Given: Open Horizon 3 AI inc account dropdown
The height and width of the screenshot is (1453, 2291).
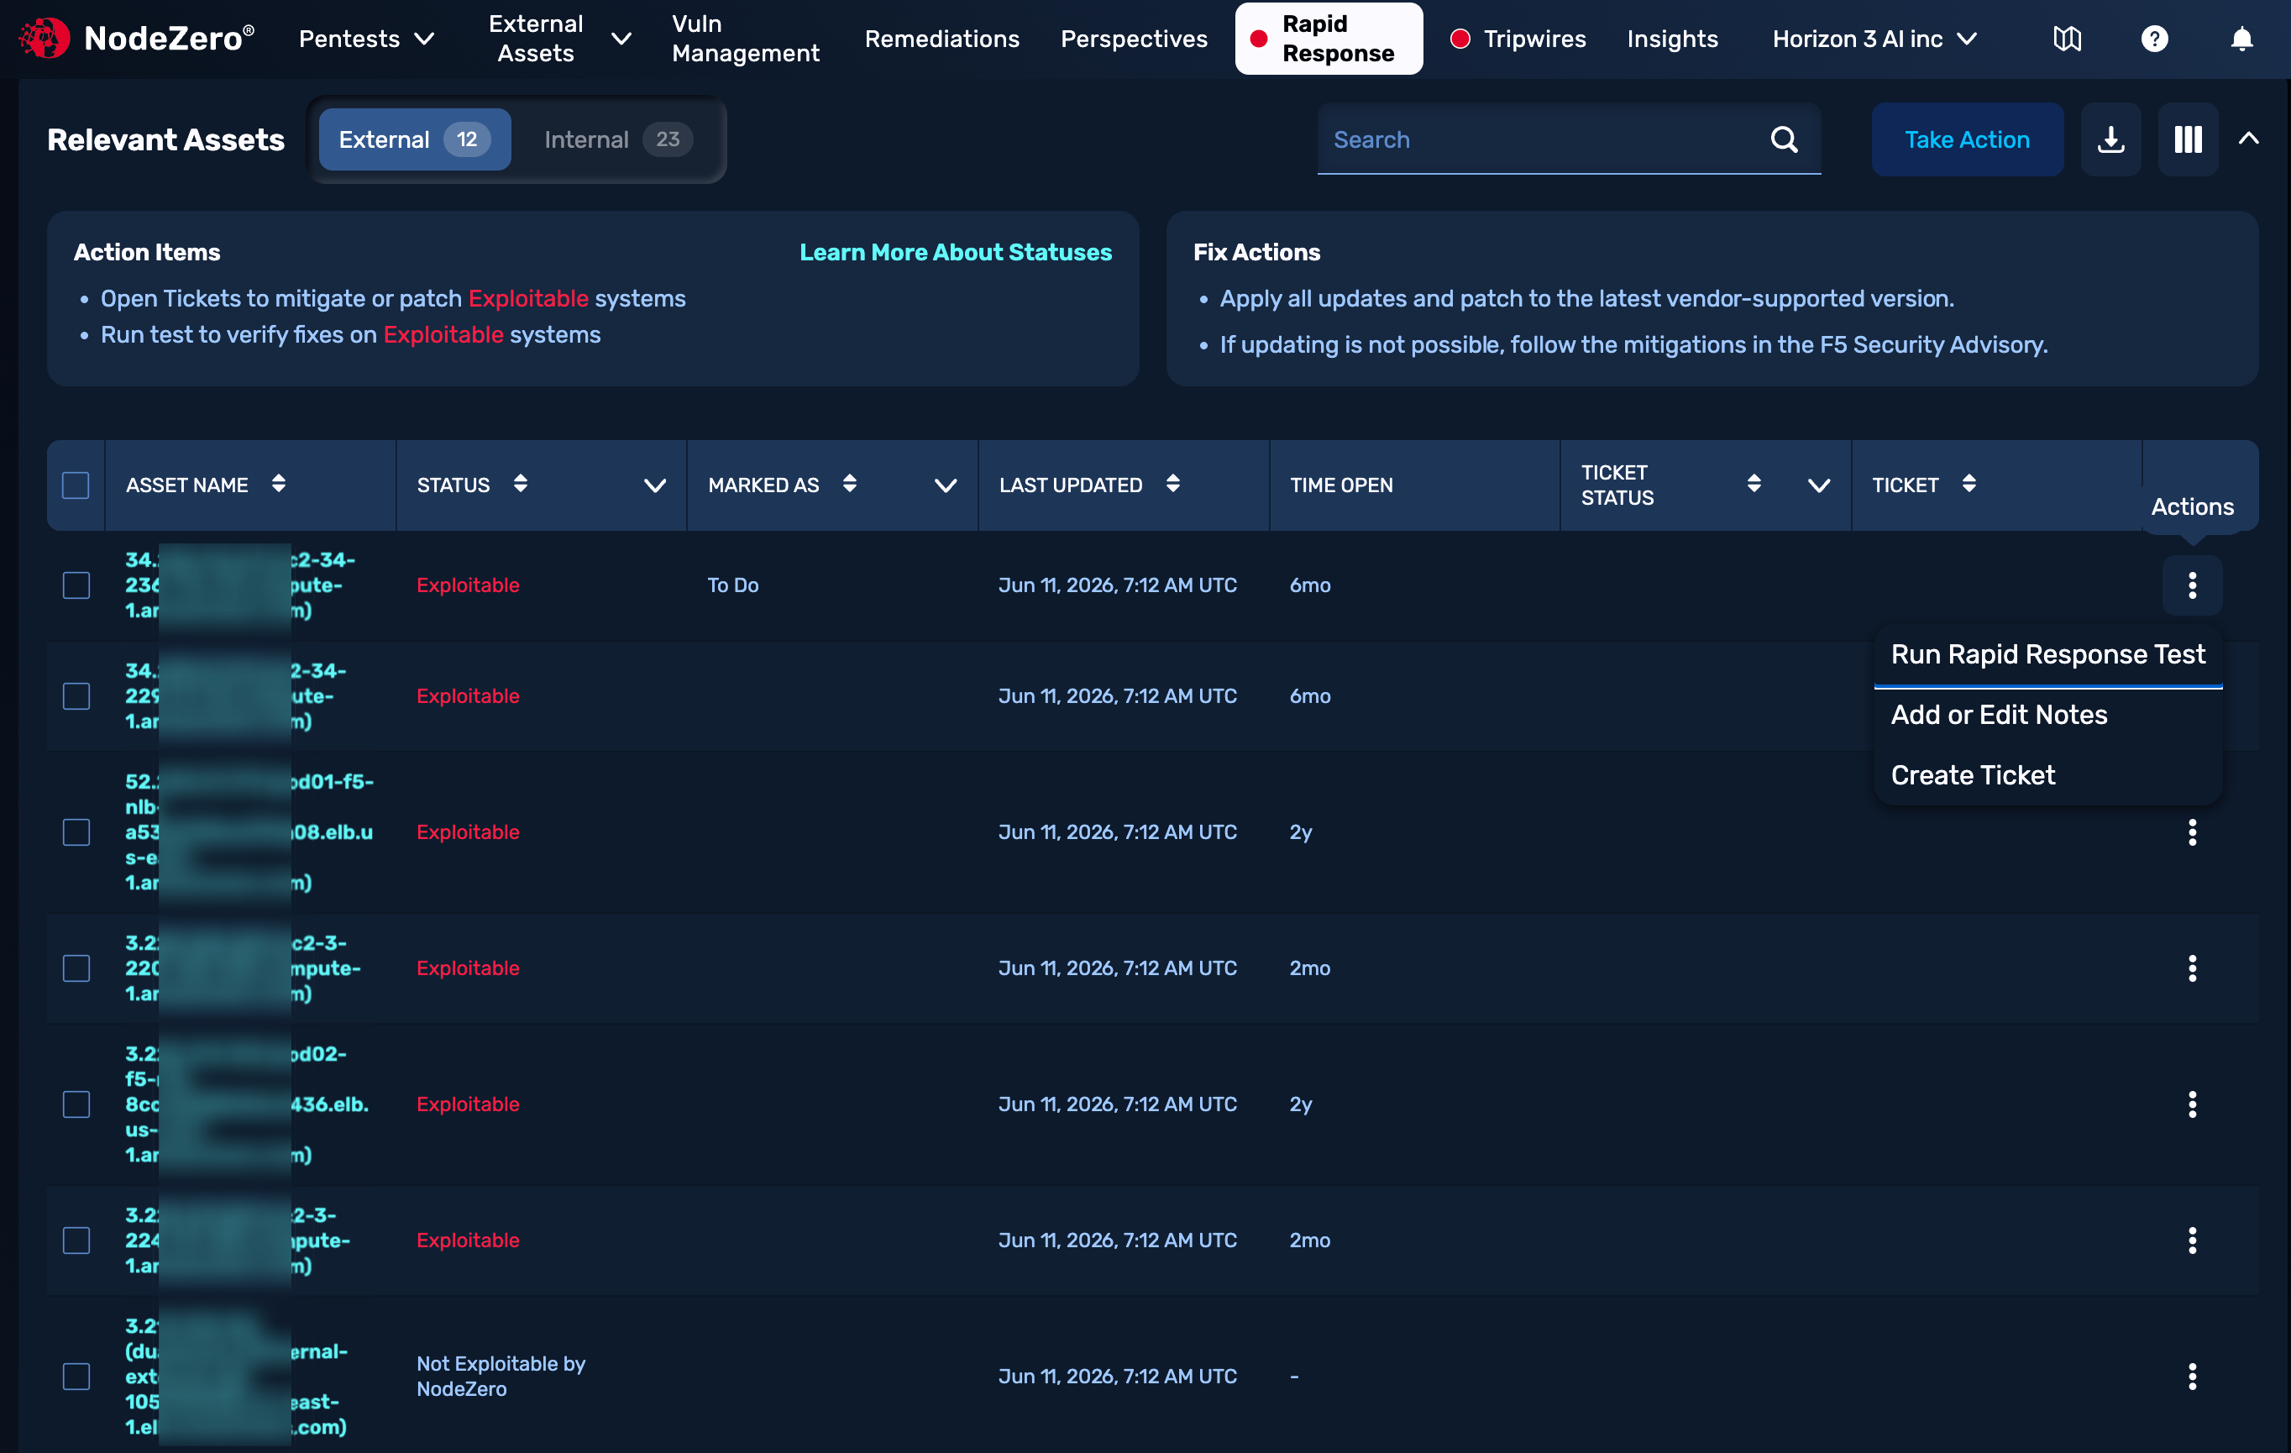Looking at the screenshot, I should (1874, 39).
